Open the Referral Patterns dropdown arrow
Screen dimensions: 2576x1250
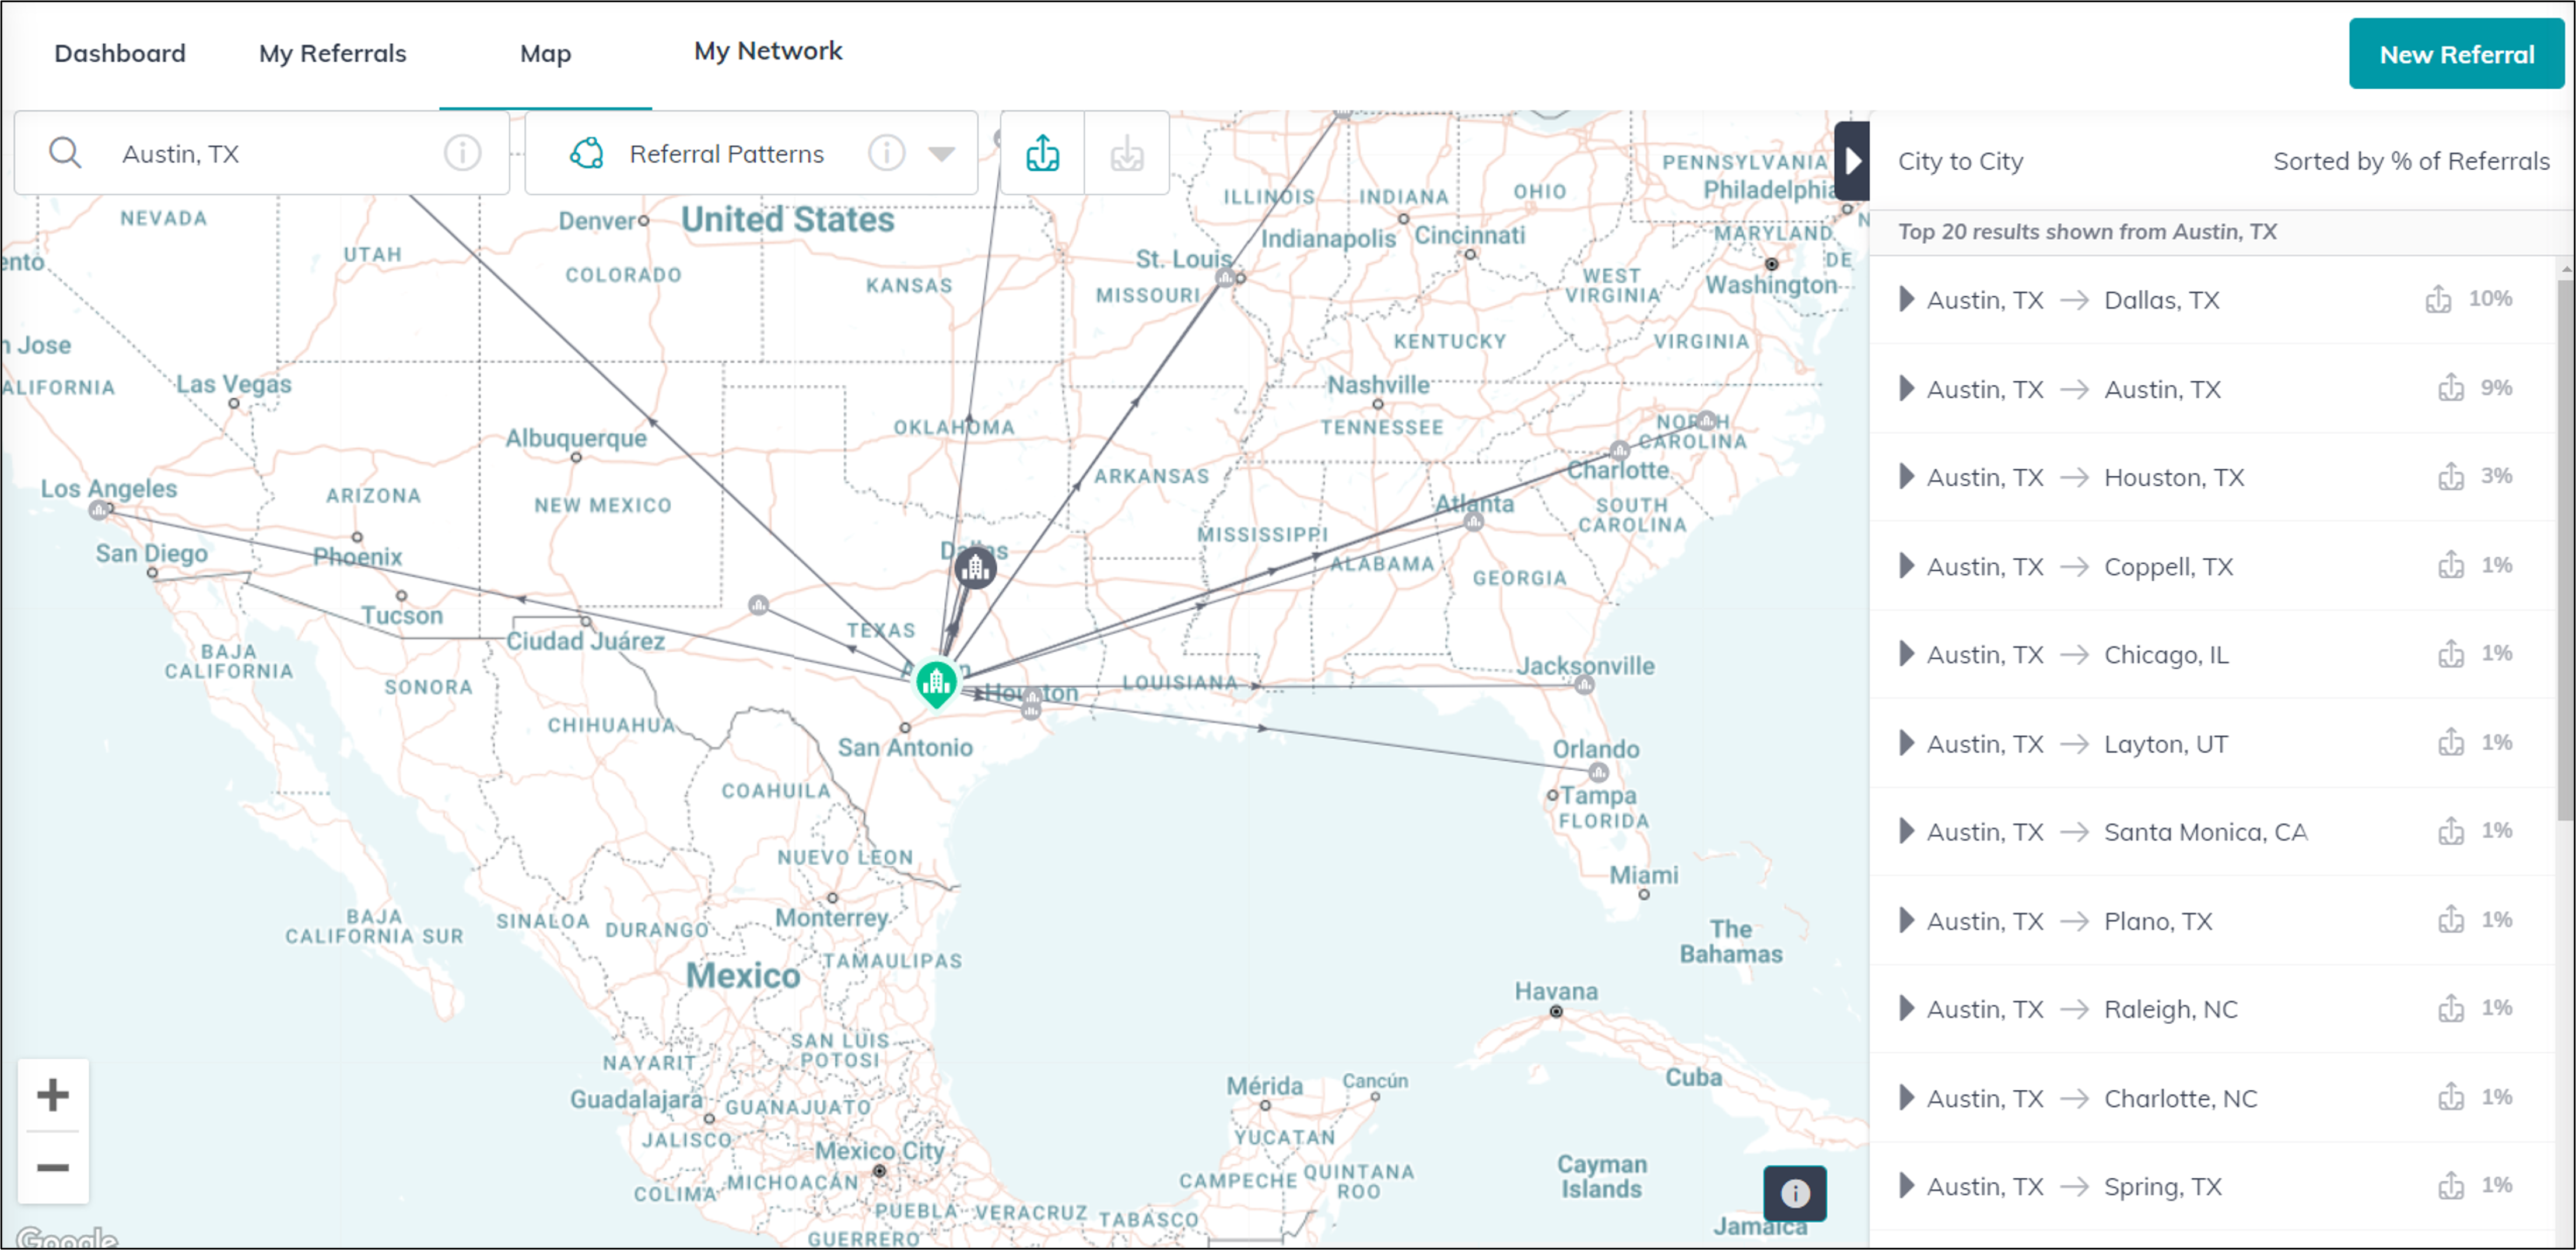941,154
